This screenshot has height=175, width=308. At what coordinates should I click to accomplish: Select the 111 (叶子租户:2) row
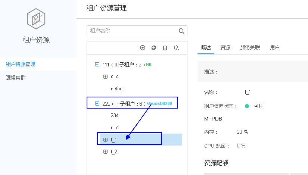(124, 65)
